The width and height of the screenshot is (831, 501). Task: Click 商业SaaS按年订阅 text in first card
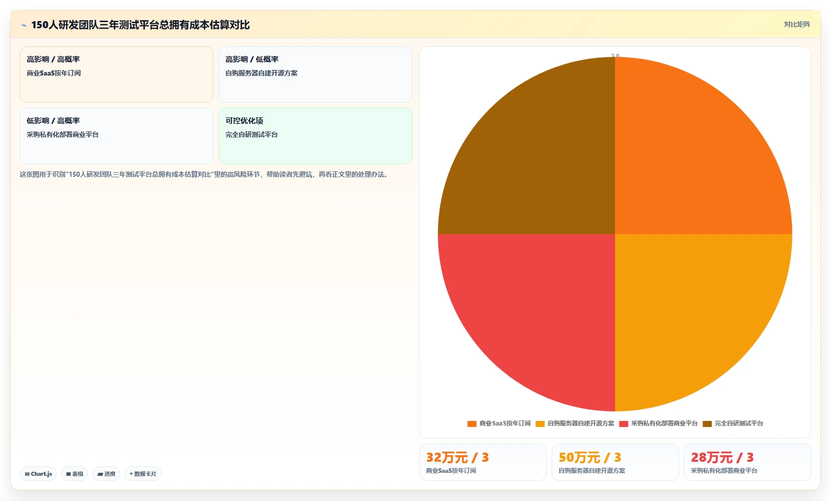[54, 73]
